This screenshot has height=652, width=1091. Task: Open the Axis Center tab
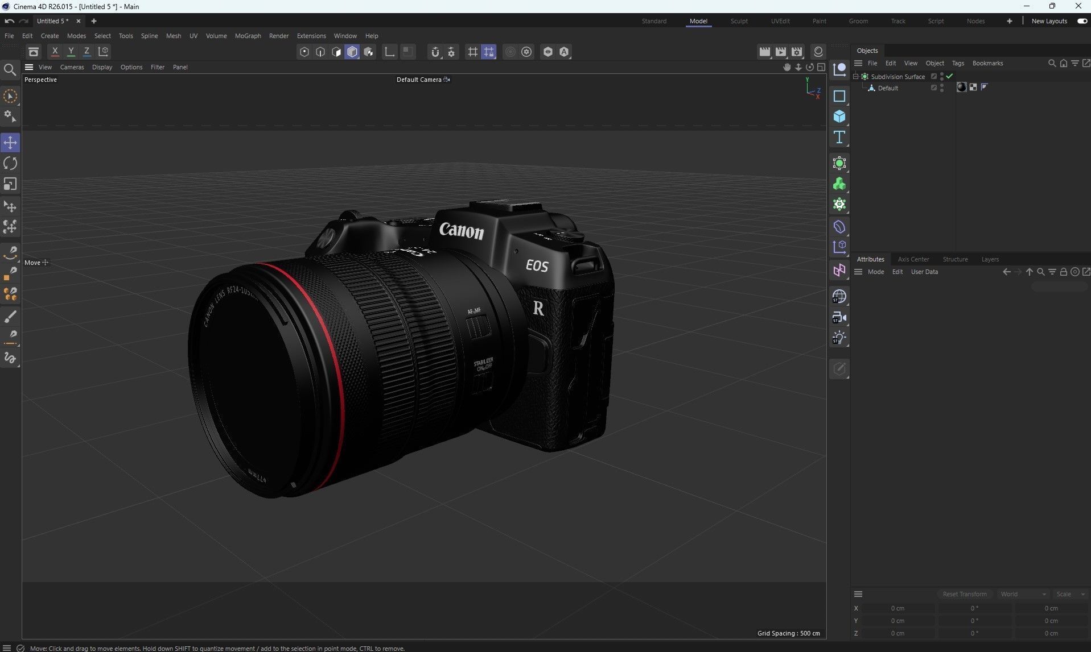pyautogui.click(x=913, y=259)
